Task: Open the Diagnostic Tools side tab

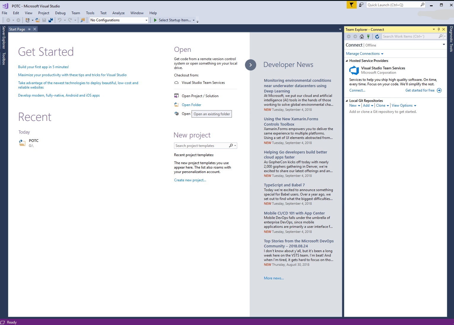Action: pyautogui.click(x=451, y=39)
